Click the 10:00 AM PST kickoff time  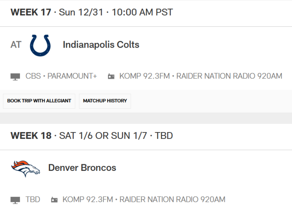point(142,12)
